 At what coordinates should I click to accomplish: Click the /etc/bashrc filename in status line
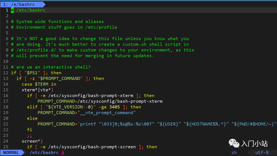pos(44,152)
